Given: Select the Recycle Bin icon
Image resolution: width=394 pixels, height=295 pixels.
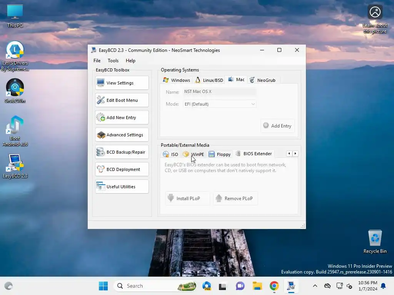Looking at the screenshot, I should tap(375, 242).
